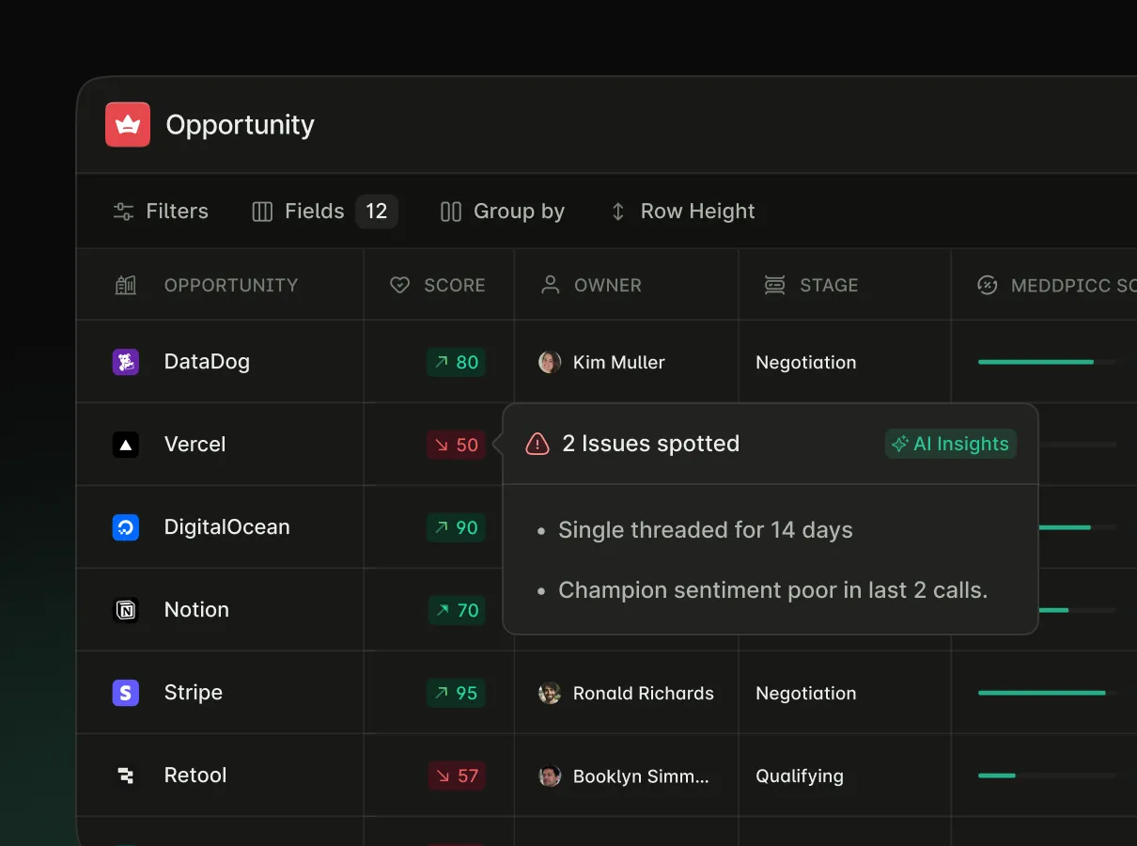The image size is (1137, 846).
Task: Click DataDog's MEDDPICC progress bar
Action: (x=1047, y=362)
